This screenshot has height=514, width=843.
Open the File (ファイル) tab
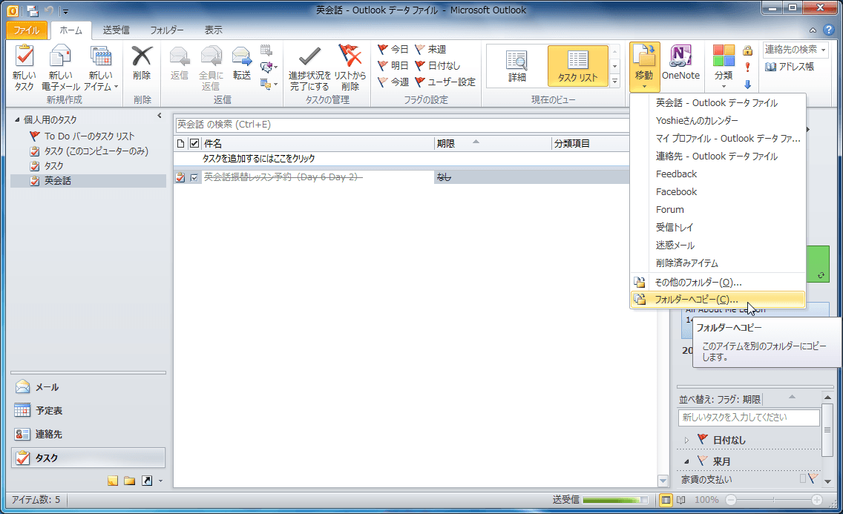pyautogui.click(x=27, y=30)
